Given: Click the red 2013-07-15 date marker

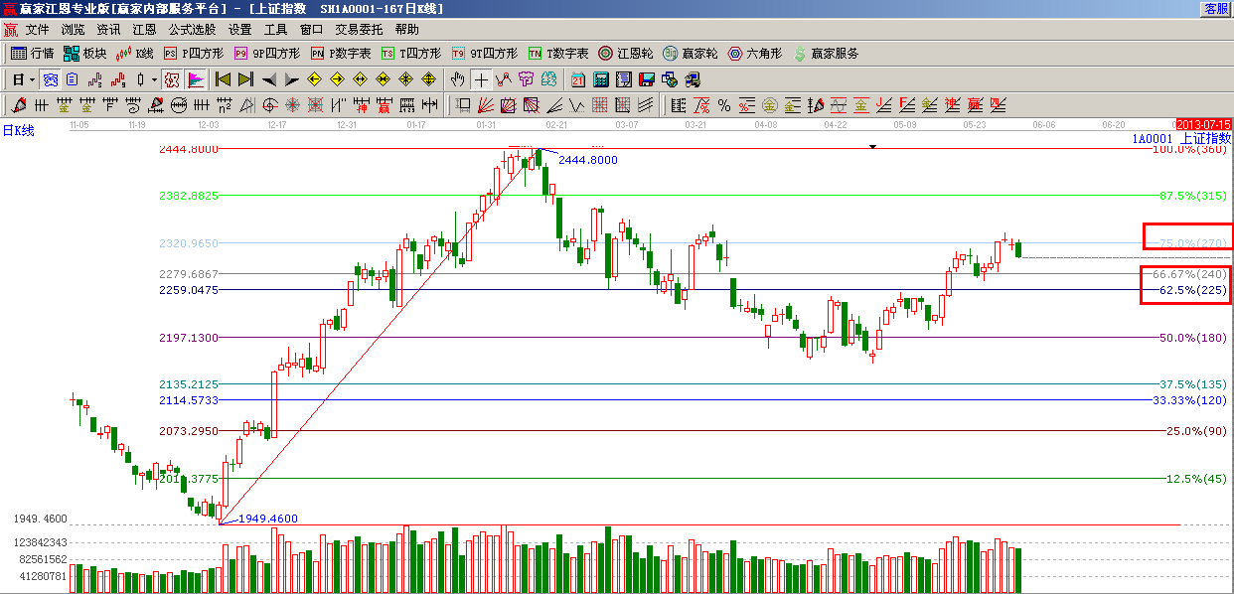Looking at the screenshot, I should click(1203, 124).
